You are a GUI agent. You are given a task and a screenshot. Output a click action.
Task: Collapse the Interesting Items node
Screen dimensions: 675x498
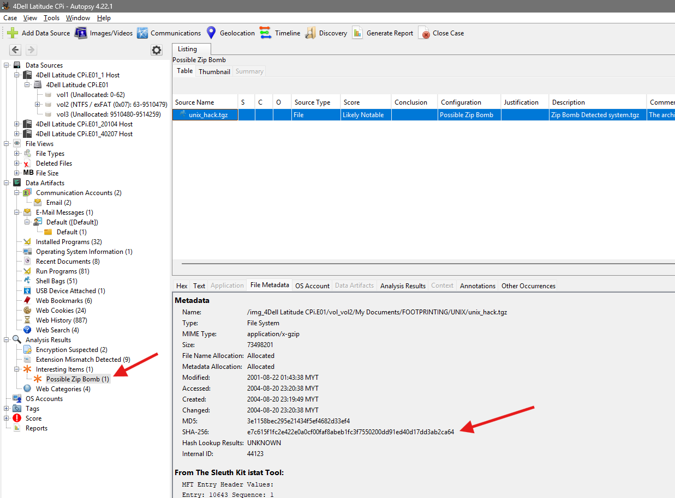[17, 369]
